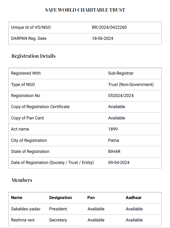
Task: Click Available beside Copy of Registration Certificate
Action: pos(117,107)
